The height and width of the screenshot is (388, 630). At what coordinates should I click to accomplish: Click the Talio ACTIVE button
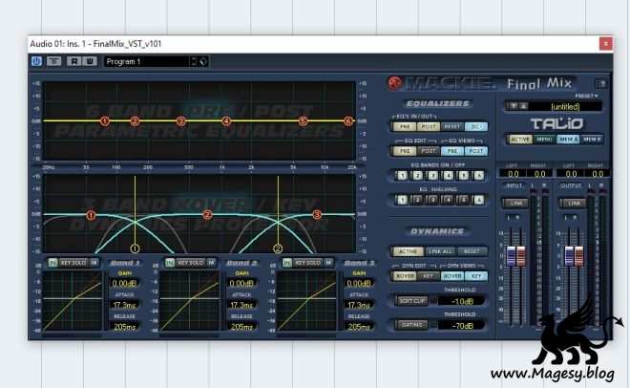(520, 140)
